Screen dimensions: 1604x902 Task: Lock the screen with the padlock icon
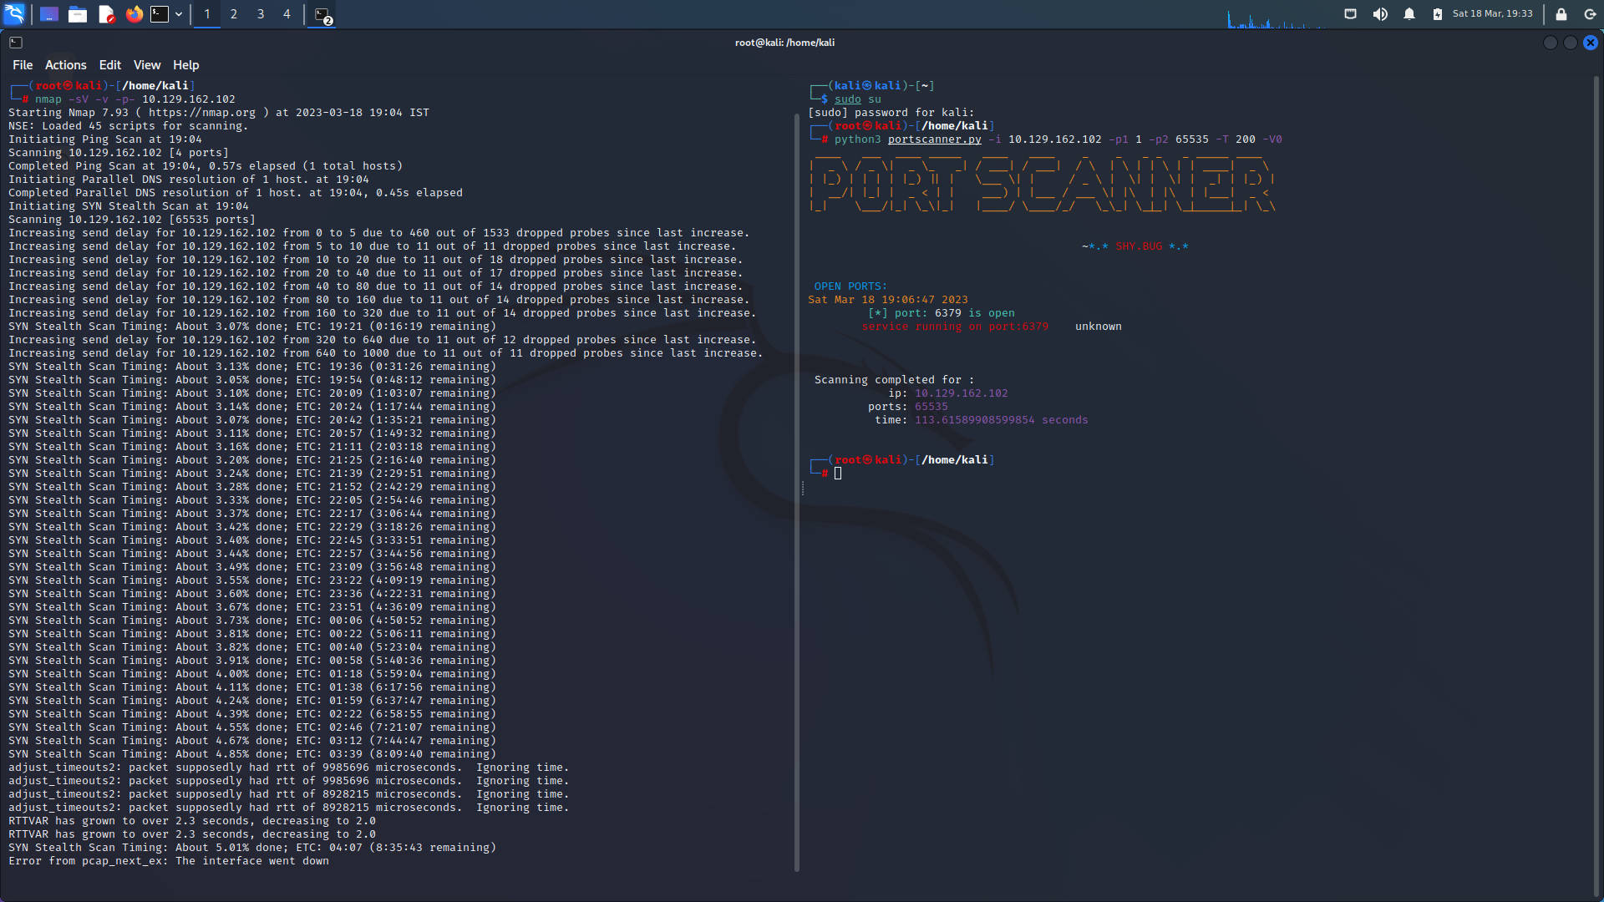(x=1563, y=14)
